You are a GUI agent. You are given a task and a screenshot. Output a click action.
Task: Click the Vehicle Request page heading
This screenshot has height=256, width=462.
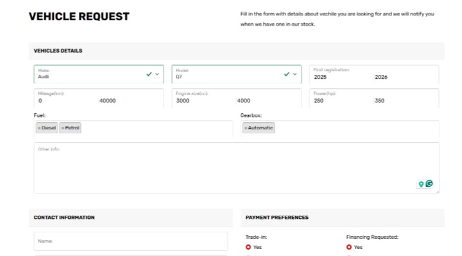79,17
